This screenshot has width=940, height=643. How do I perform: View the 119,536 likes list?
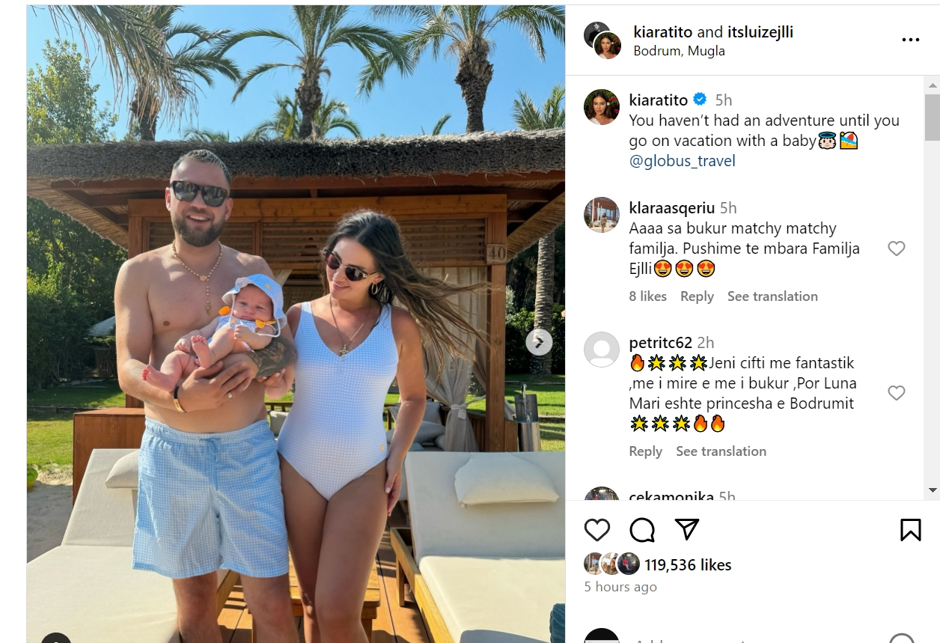click(x=688, y=565)
